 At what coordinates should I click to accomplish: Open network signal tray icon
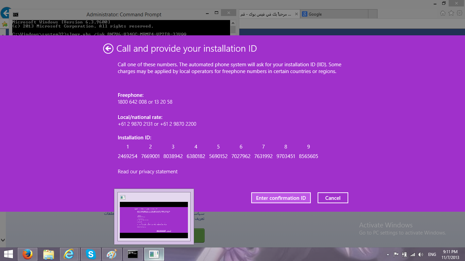click(x=413, y=254)
